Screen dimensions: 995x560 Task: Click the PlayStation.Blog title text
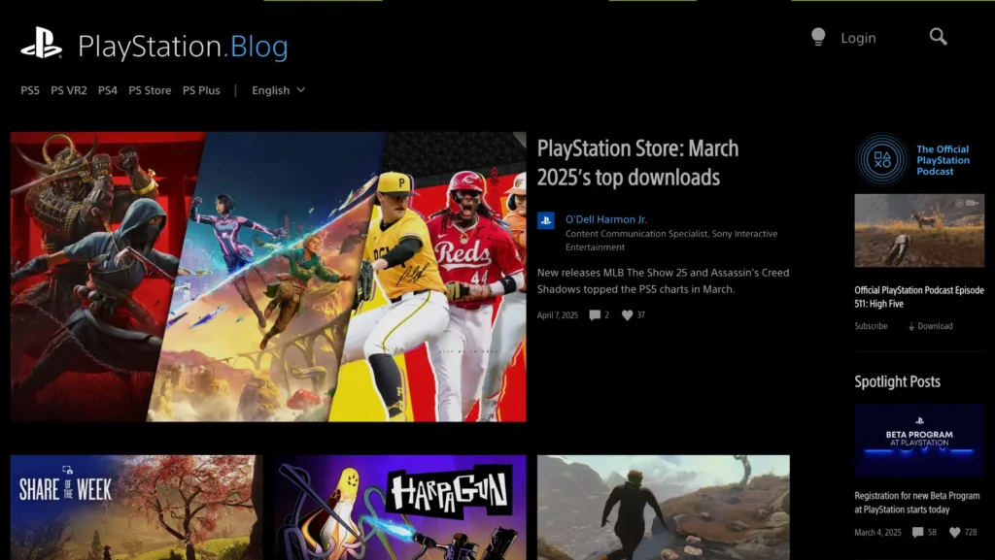pyautogui.click(x=183, y=47)
